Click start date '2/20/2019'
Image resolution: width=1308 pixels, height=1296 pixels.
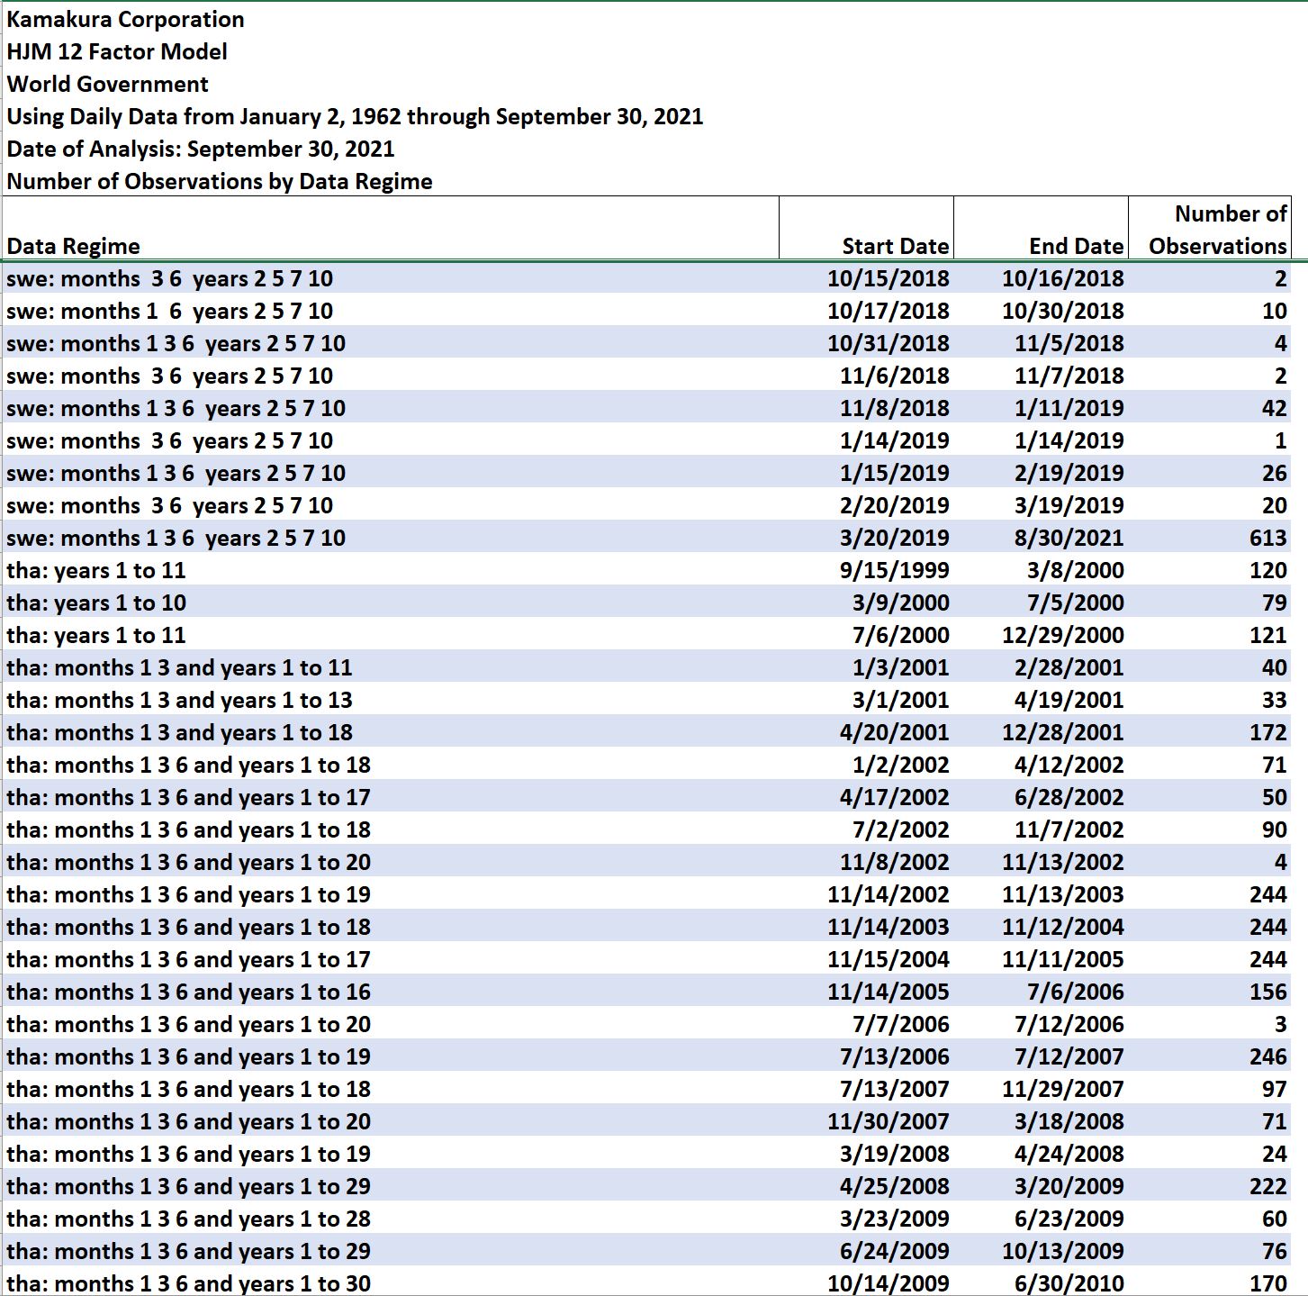coord(894,506)
